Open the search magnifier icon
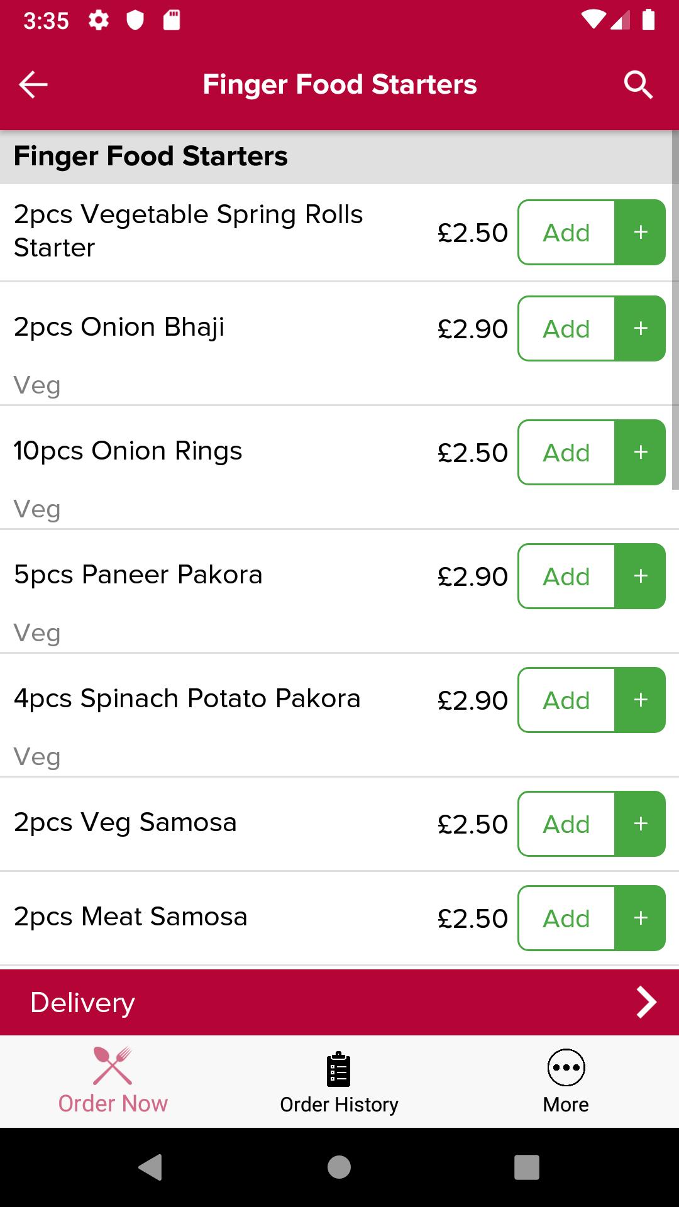This screenshot has width=679, height=1207. coord(638,84)
